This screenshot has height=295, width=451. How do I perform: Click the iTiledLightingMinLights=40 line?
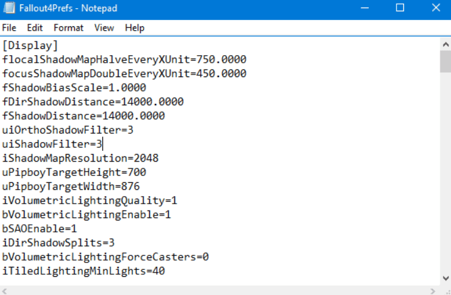(x=83, y=271)
